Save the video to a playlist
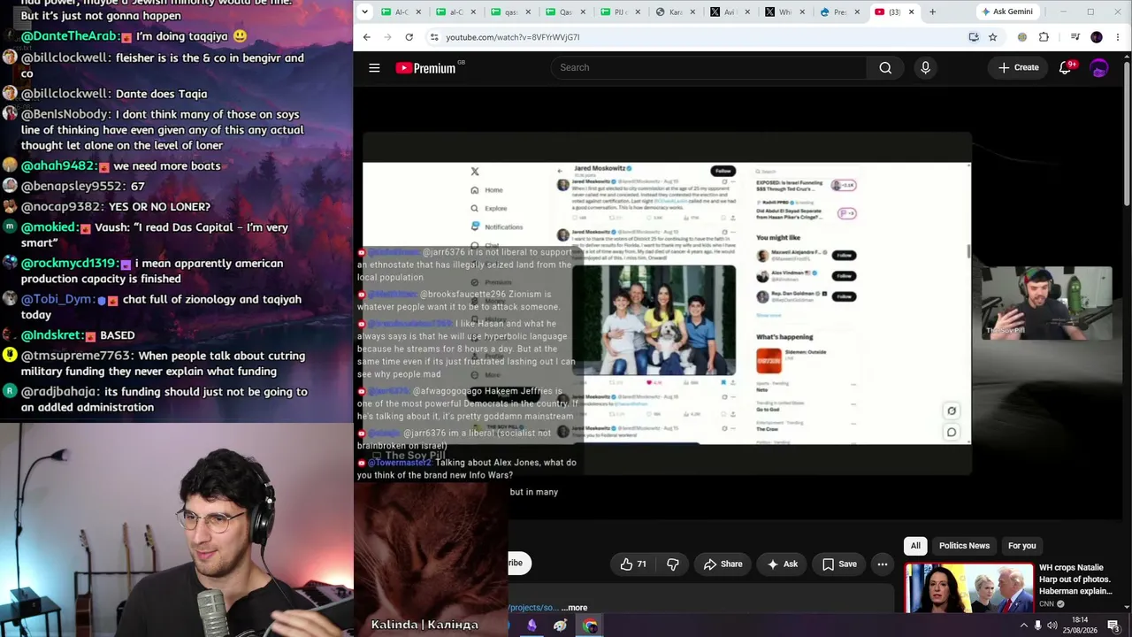The height and width of the screenshot is (637, 1132). [x=839, y=564]
